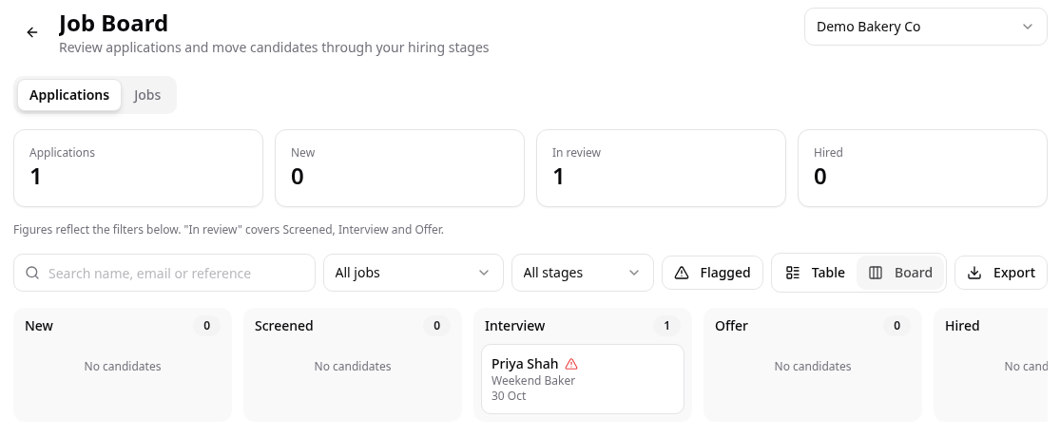Export the applications list

tap(1000, 273)
